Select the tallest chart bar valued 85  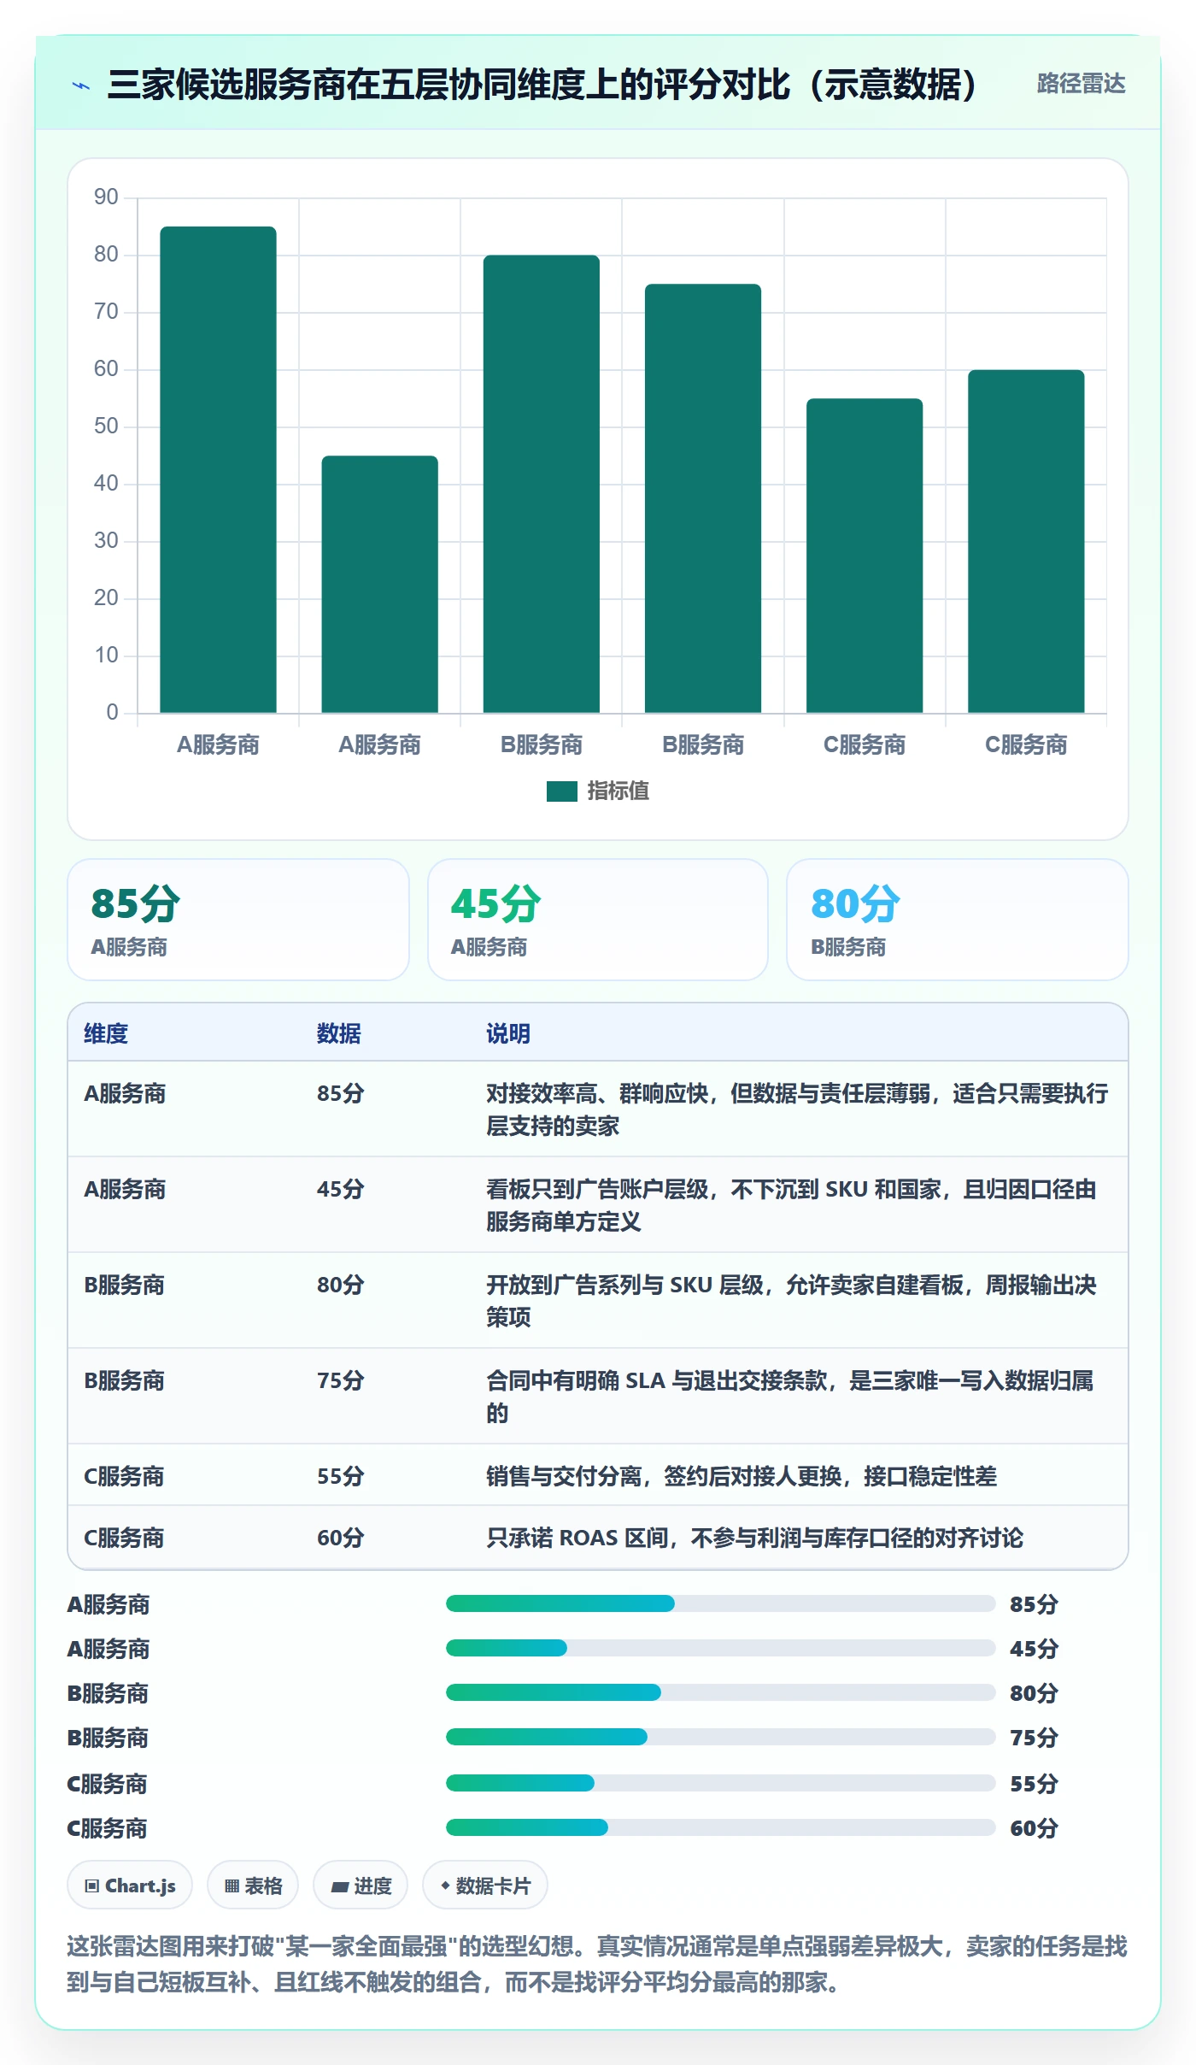[x=218, y=469]
